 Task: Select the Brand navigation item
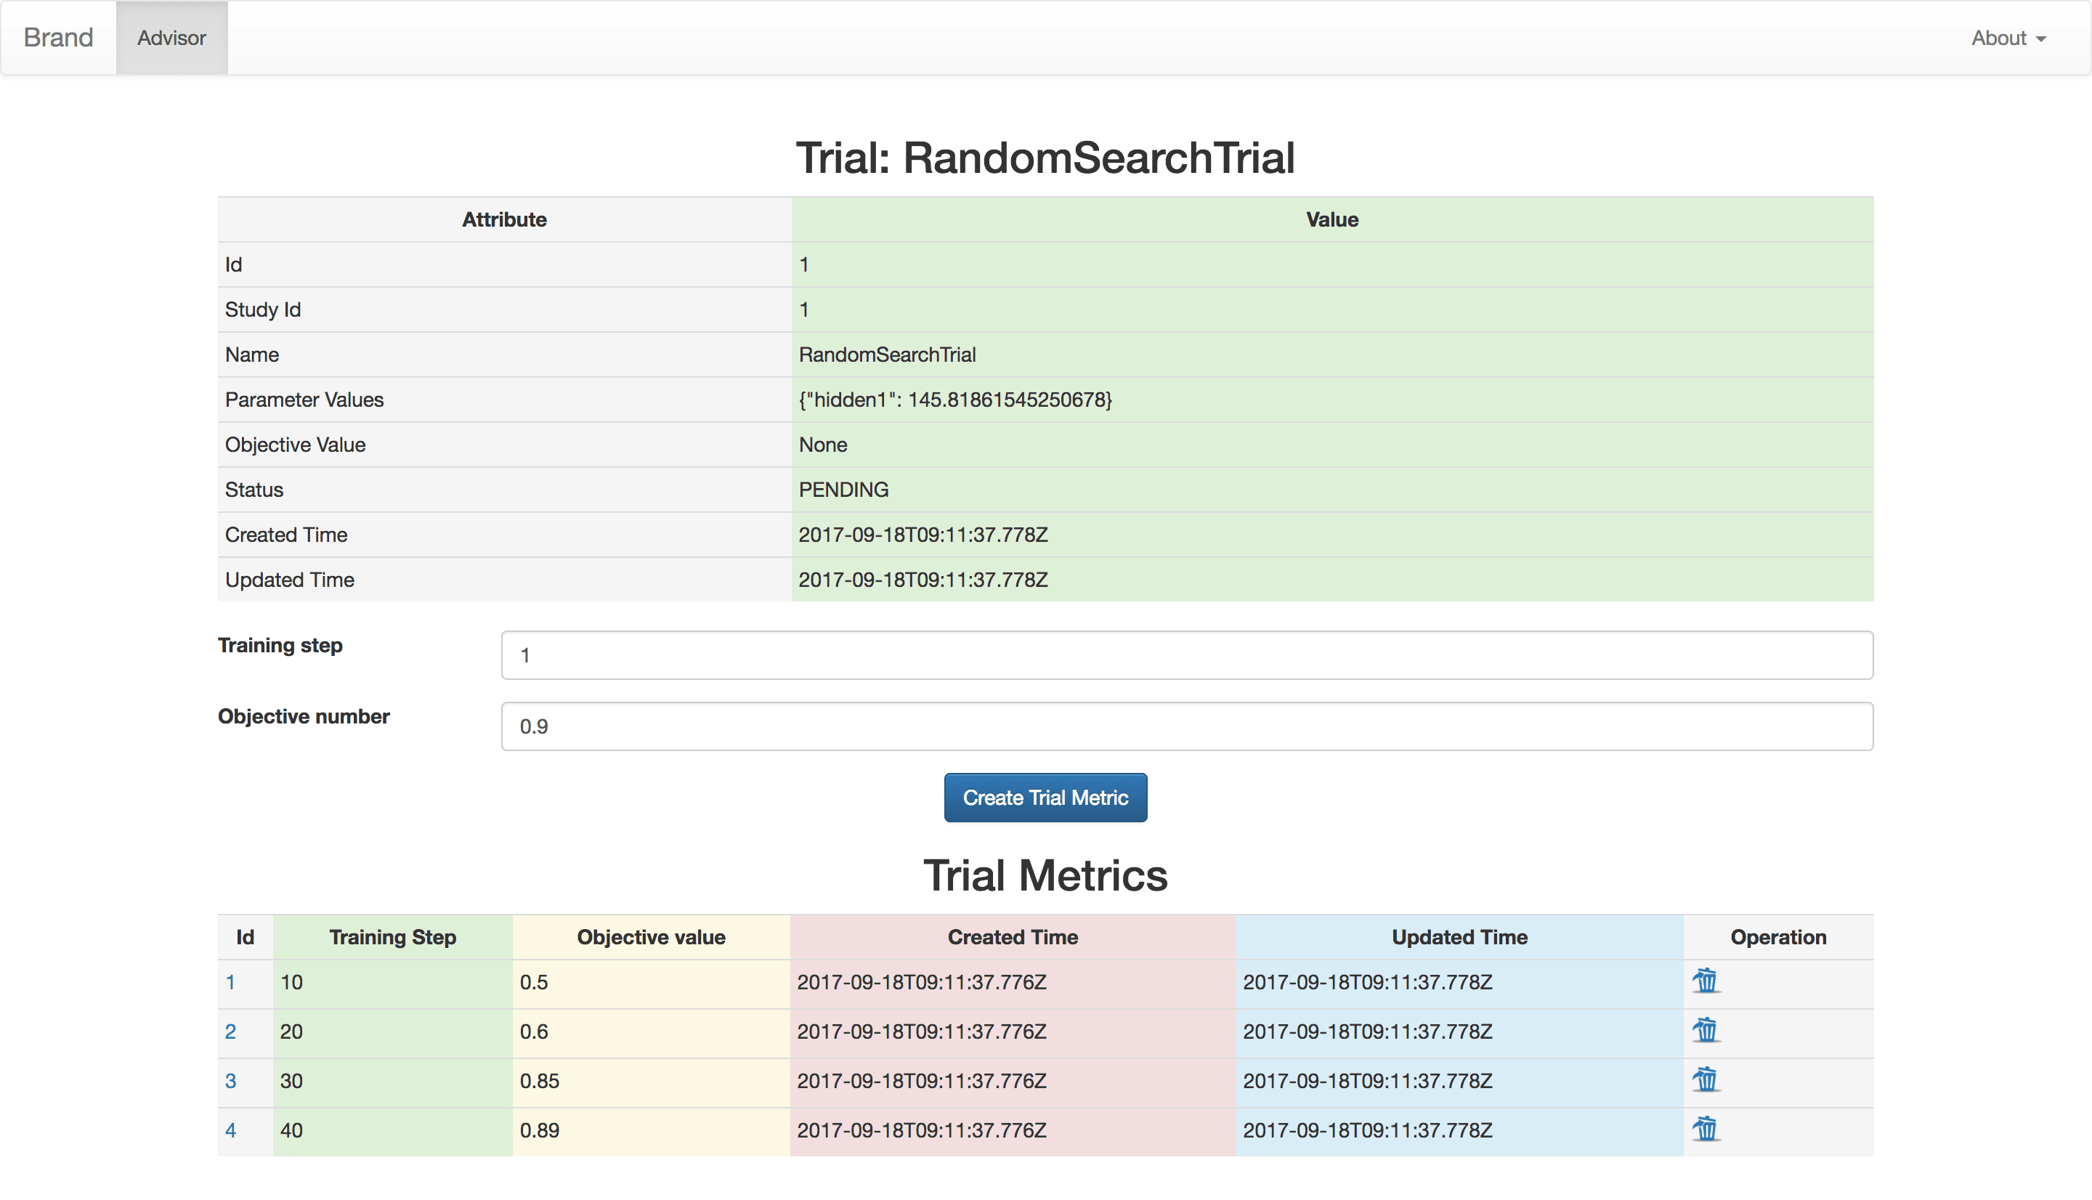[56, 36]
